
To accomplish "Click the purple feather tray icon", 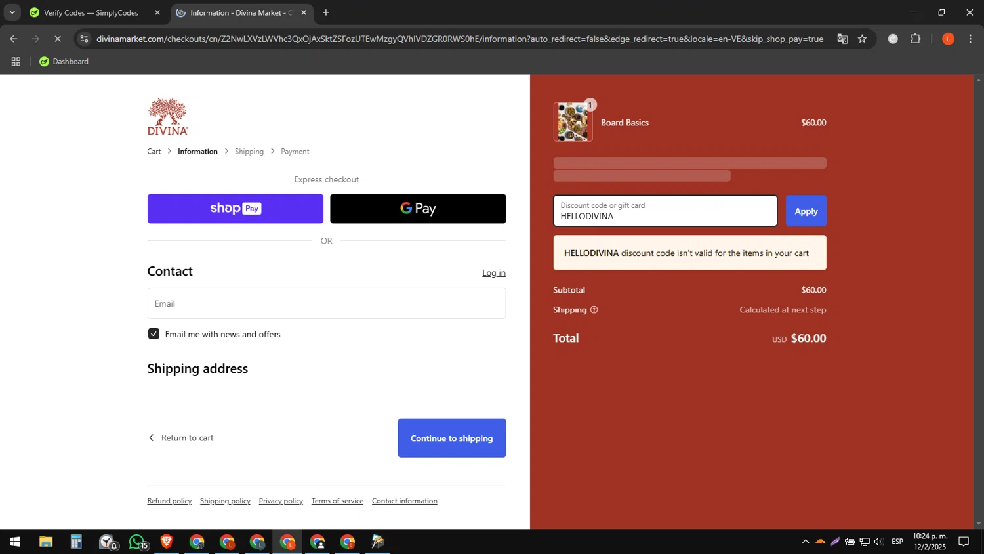I will (x=835, y=542).
